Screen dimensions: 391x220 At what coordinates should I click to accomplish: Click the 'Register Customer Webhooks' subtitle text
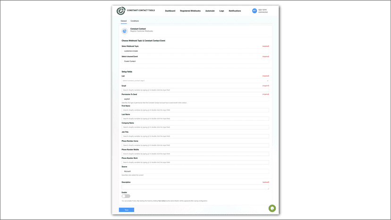point(142,31)
